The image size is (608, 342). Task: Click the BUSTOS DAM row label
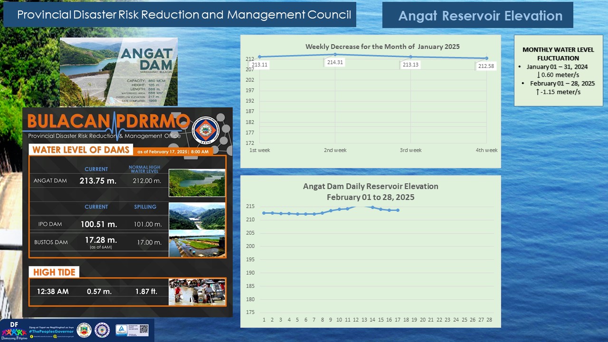click(51, 242)
